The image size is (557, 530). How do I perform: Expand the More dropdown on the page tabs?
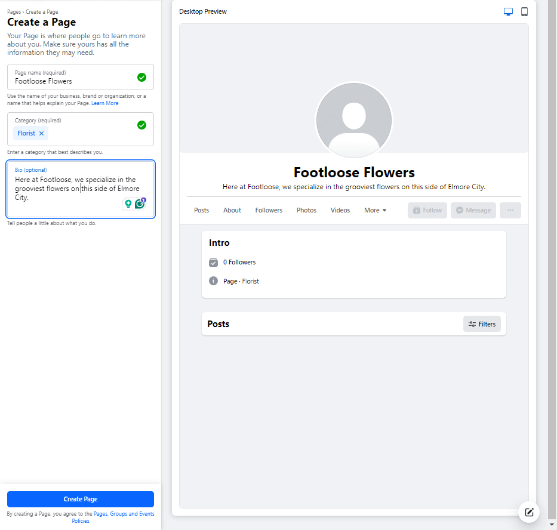tap(375, 209)
